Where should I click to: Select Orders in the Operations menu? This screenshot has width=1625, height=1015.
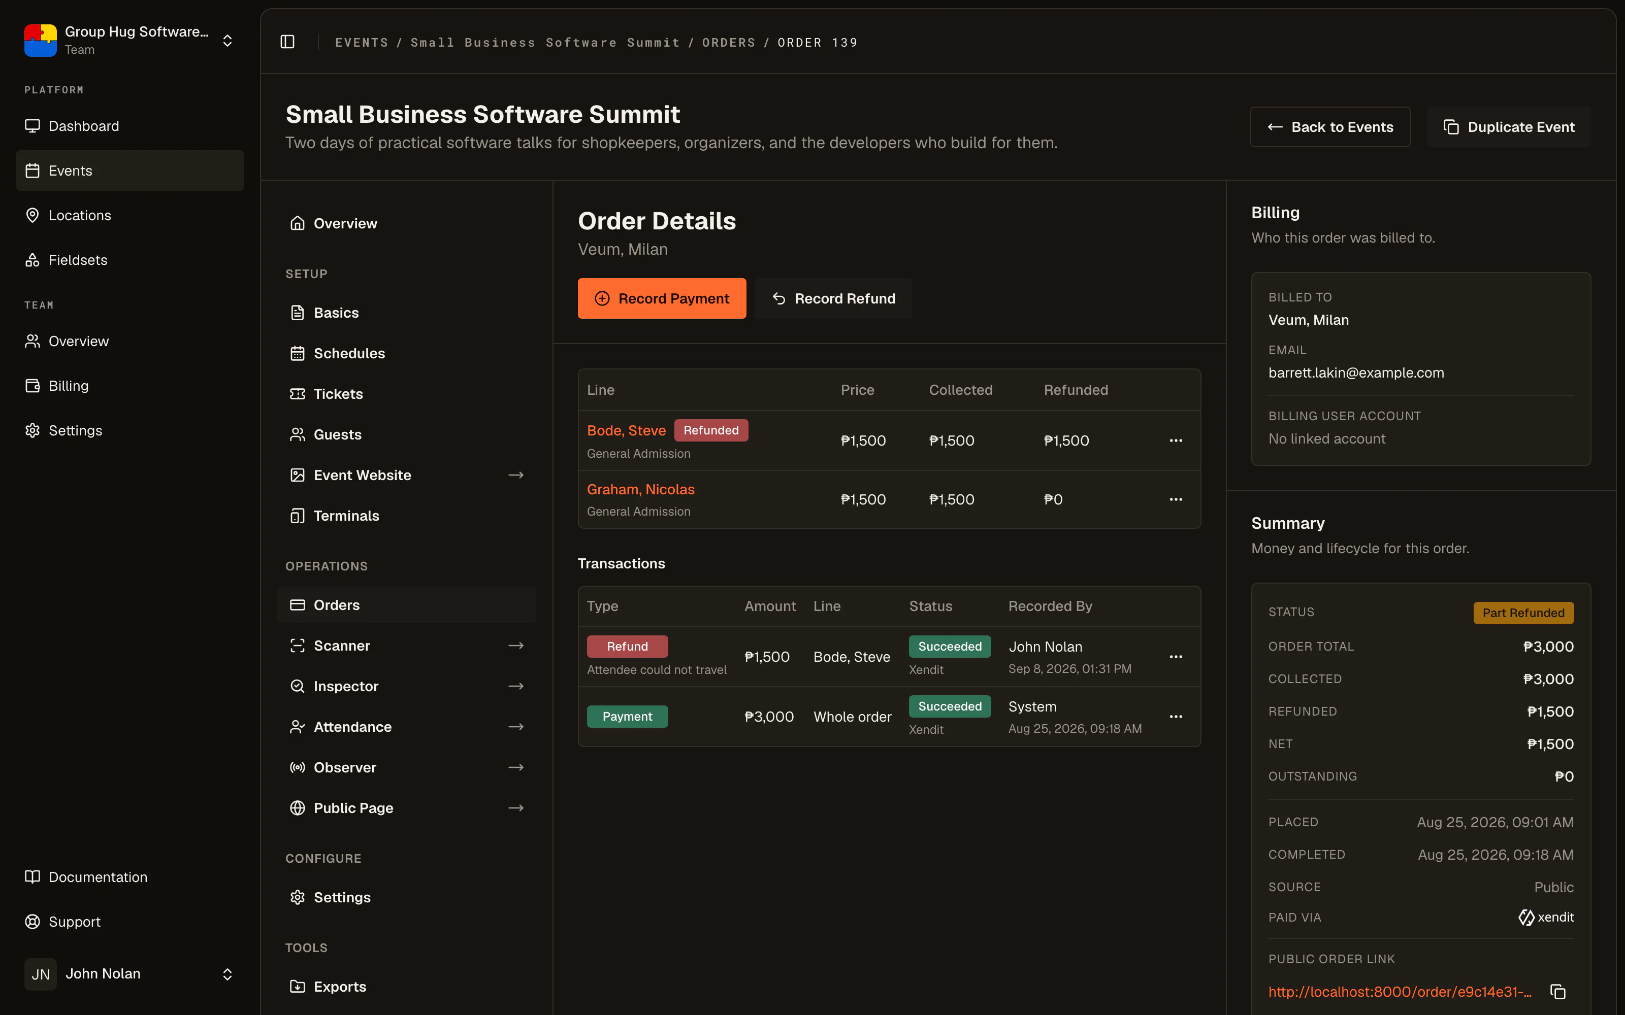coord(406,605)
